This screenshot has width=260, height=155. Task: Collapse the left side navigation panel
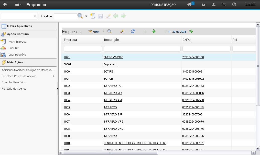(x=58, y=89)
